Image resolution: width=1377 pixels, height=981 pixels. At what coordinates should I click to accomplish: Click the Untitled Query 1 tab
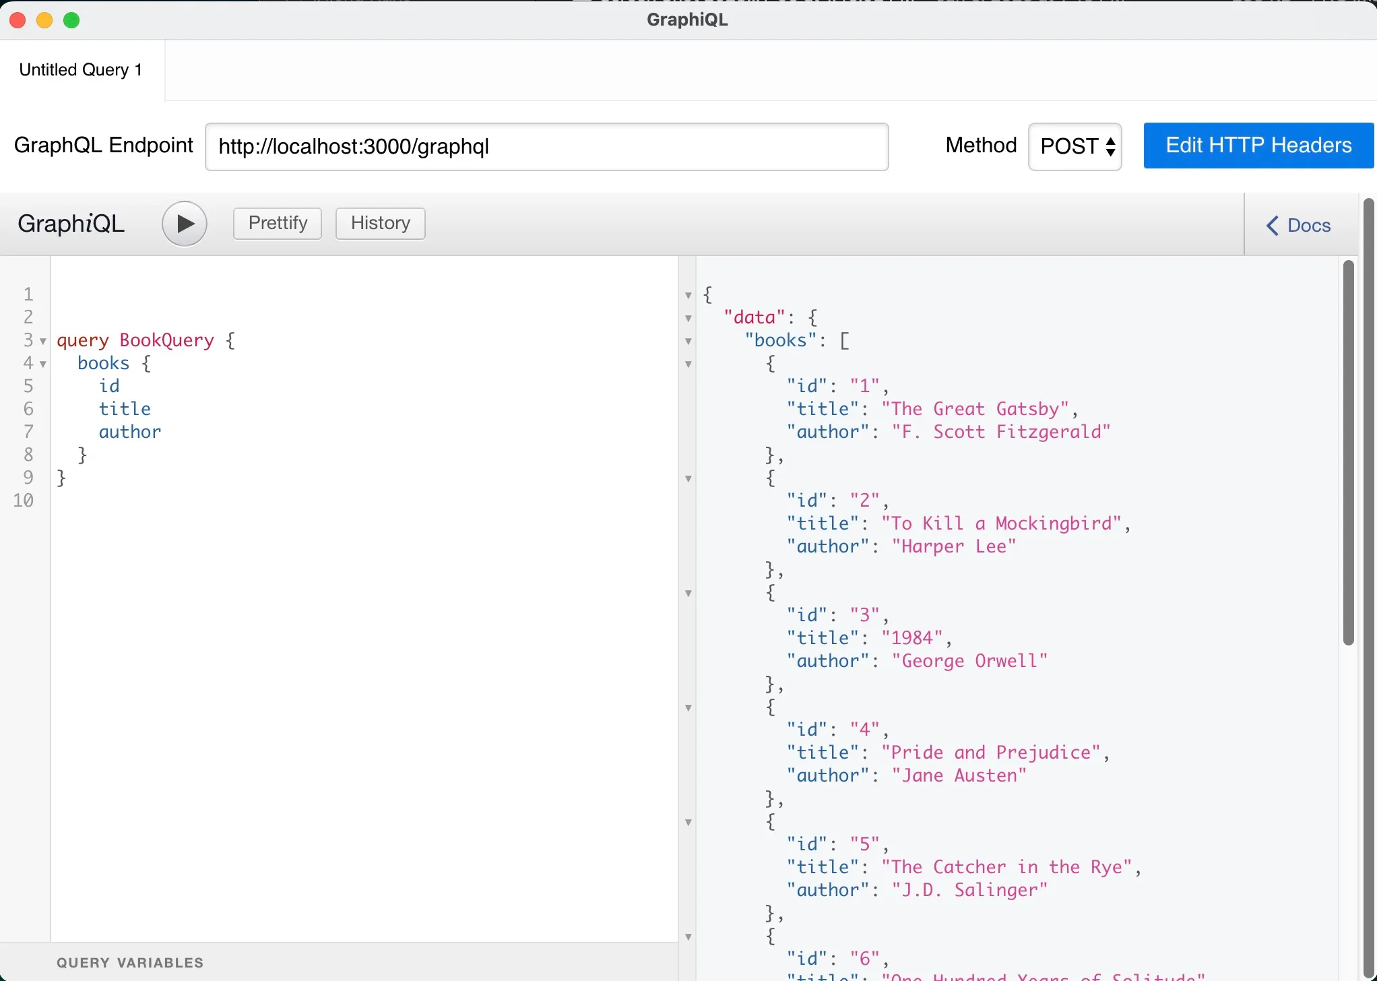click(x=82, y=69)
